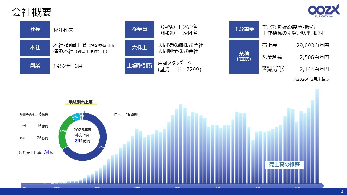Click the 欧州その他 6億円 legend label
Viewport: 347px width, 195px height.
34,115
